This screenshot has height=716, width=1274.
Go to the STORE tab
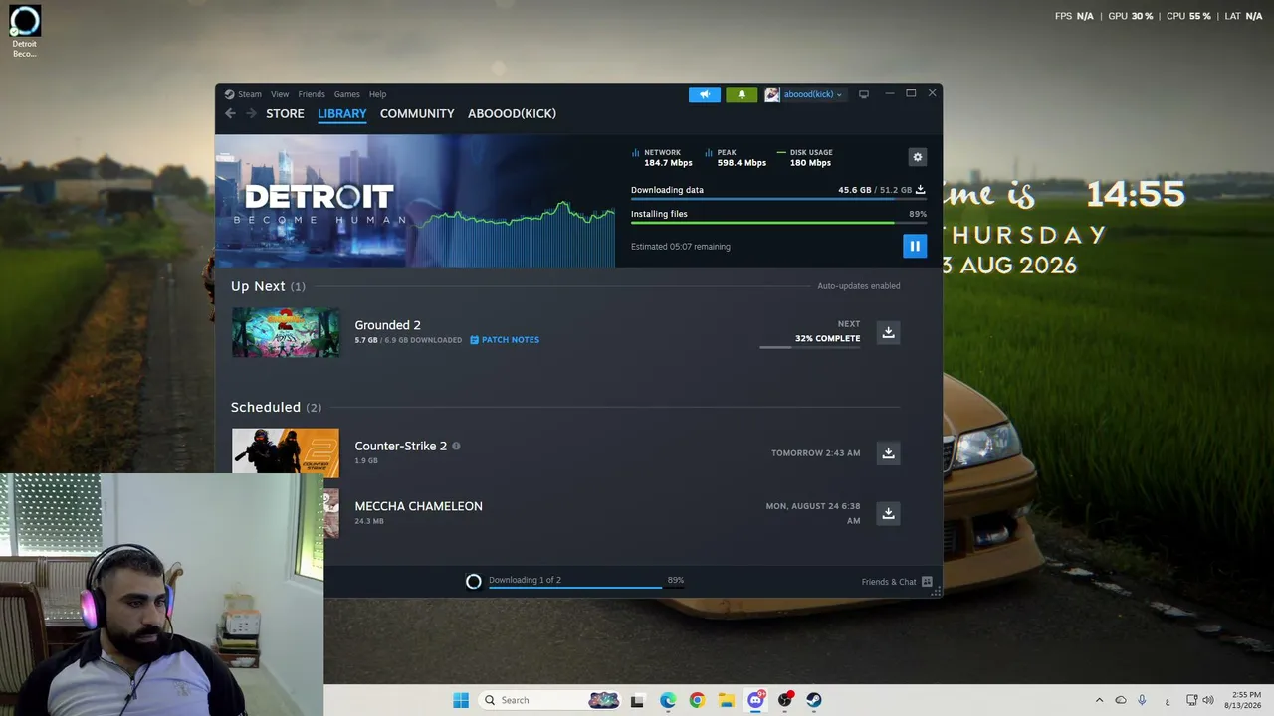click(285, 113)
